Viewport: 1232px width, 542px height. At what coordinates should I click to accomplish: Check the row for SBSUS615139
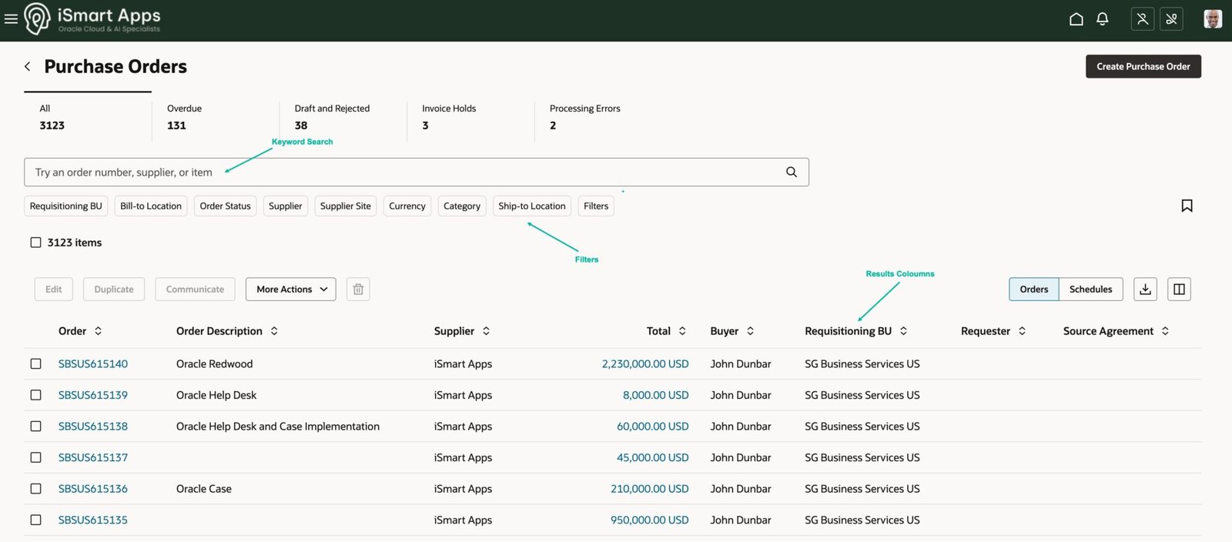click(35, 395)
